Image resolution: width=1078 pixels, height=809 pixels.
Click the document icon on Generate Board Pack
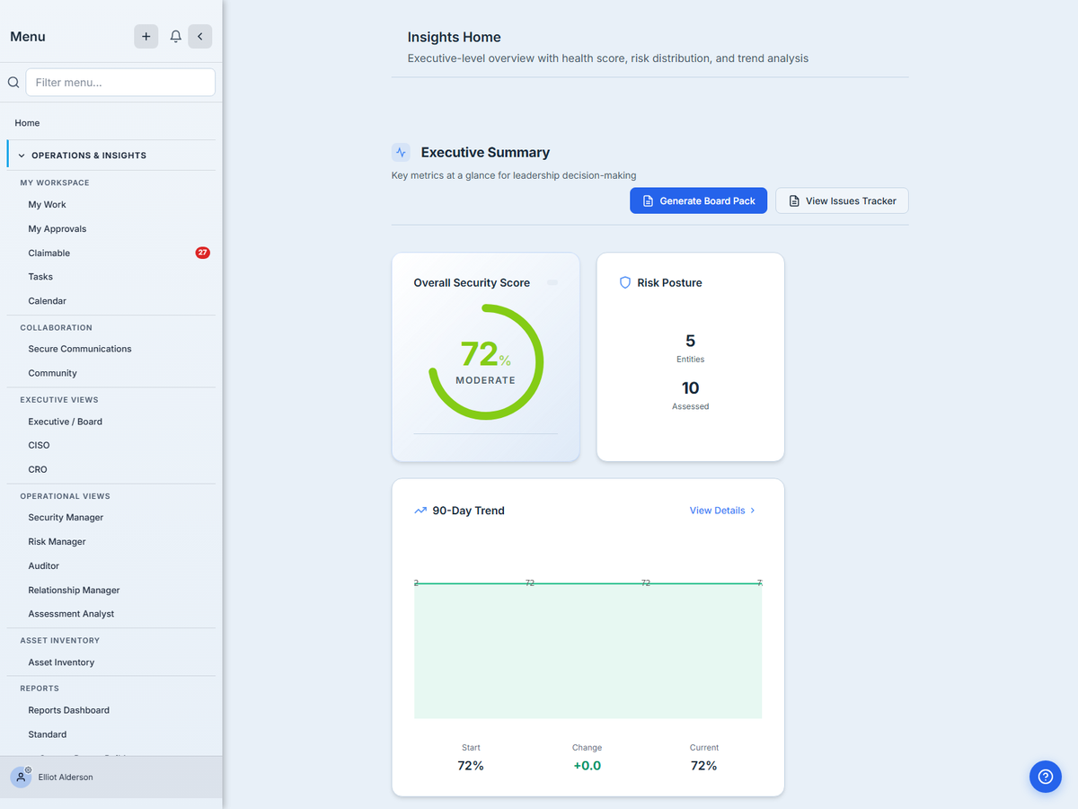(648, 201)
